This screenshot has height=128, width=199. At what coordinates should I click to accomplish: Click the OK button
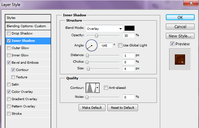pyautogui.click(x=180, y=17)
